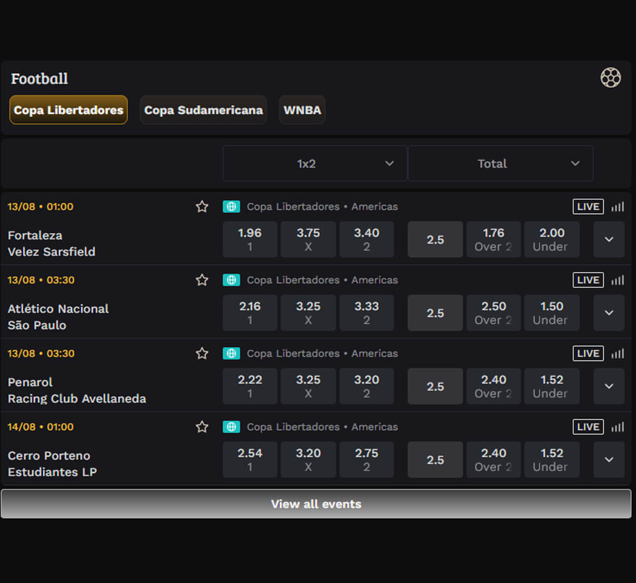
Task: Click 2.5 total line for Cerro Porteno match
Action: pos(435,459)
